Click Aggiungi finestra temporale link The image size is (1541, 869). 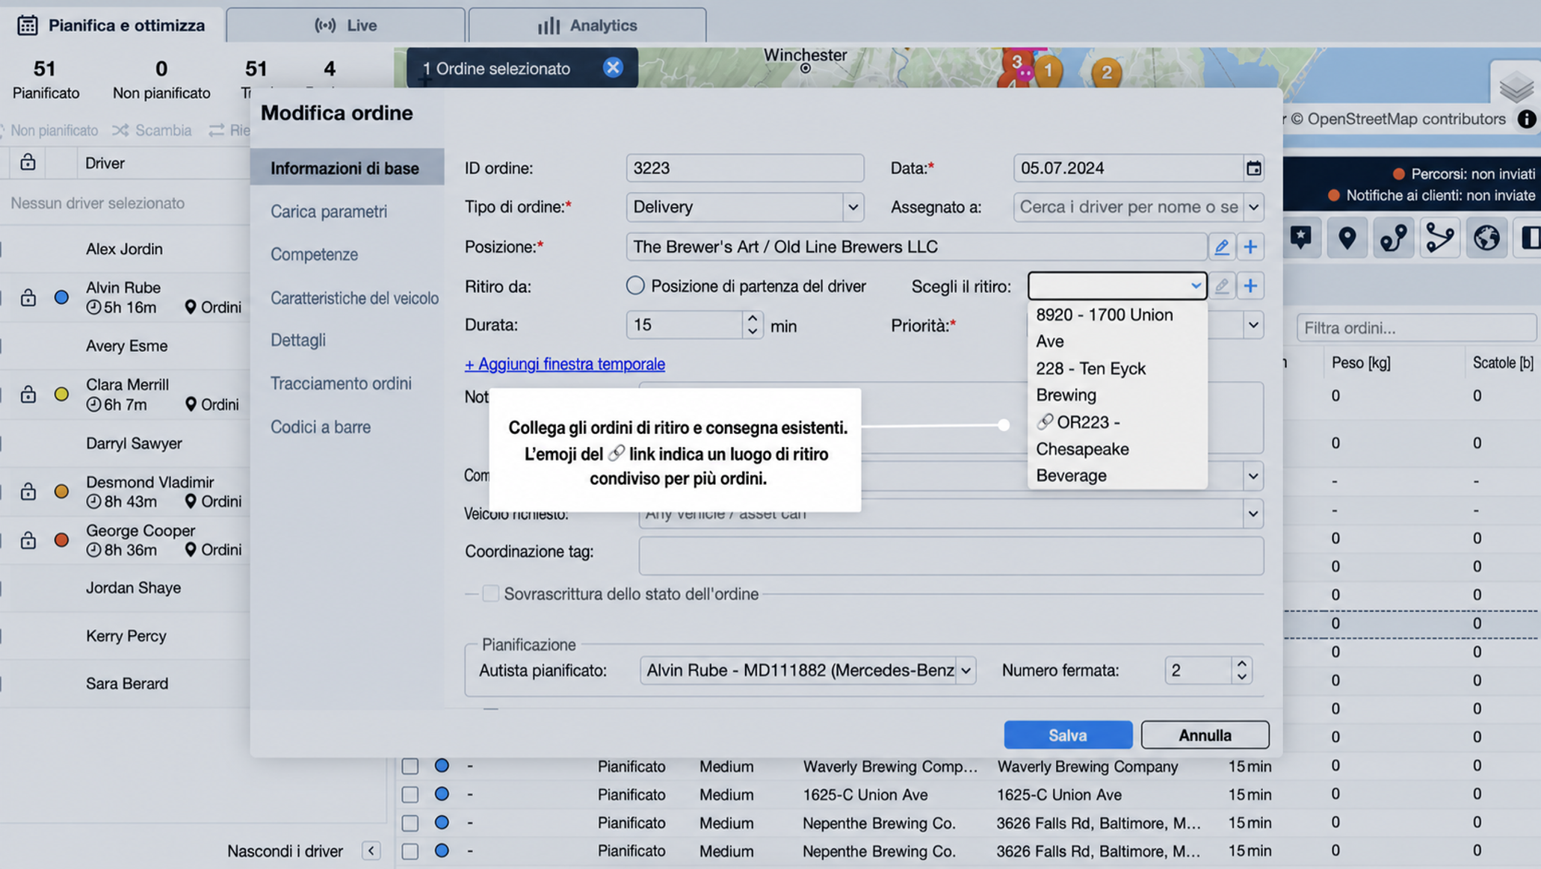click(564, 364)
